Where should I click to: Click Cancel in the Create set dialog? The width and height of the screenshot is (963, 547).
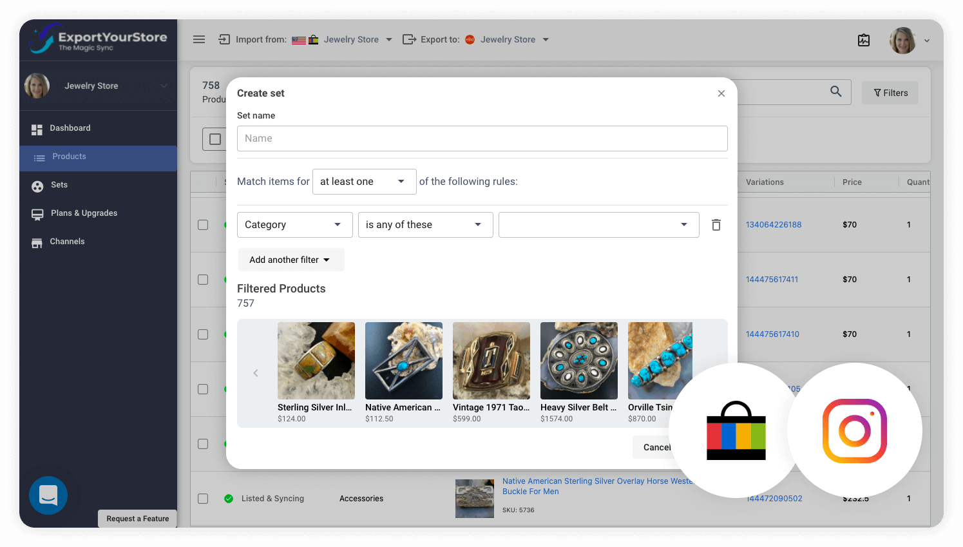click(656, 446)
